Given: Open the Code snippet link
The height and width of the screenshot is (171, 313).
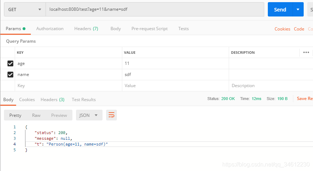Looking at the screenshot, I should point(299,29).
